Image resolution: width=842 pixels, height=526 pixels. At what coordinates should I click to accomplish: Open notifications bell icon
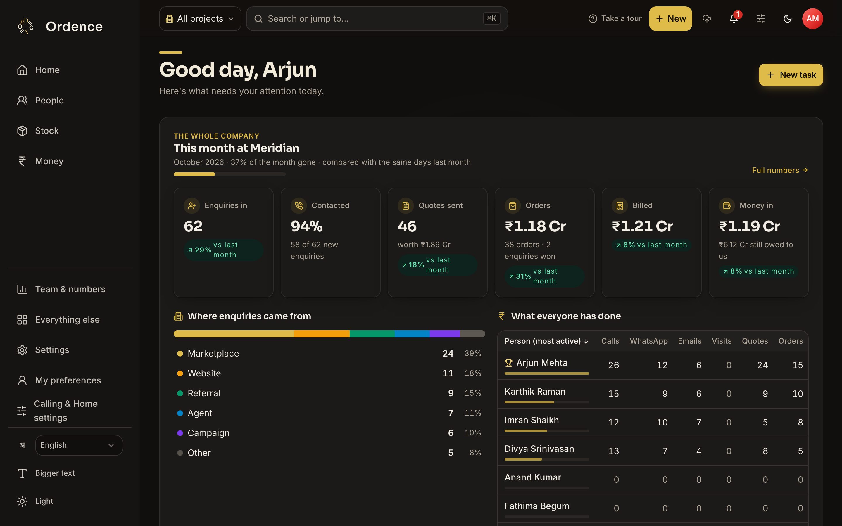734,18
